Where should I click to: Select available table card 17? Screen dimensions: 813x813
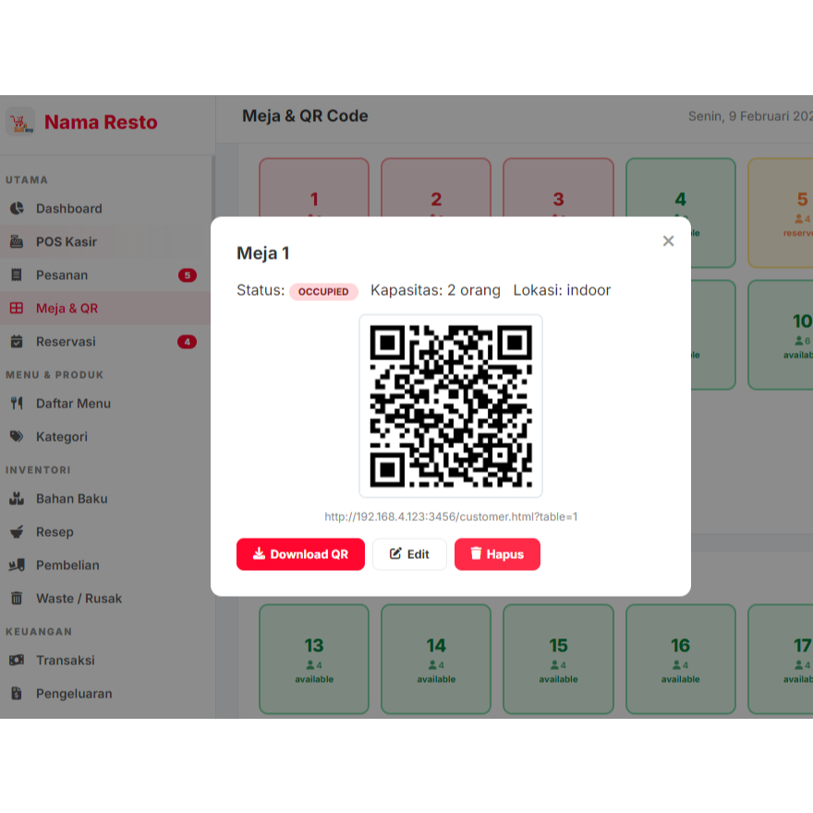(x=781, y=659)
